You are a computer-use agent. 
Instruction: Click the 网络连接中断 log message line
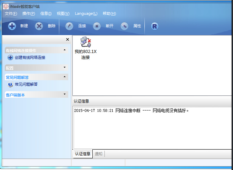click(131, 111)
